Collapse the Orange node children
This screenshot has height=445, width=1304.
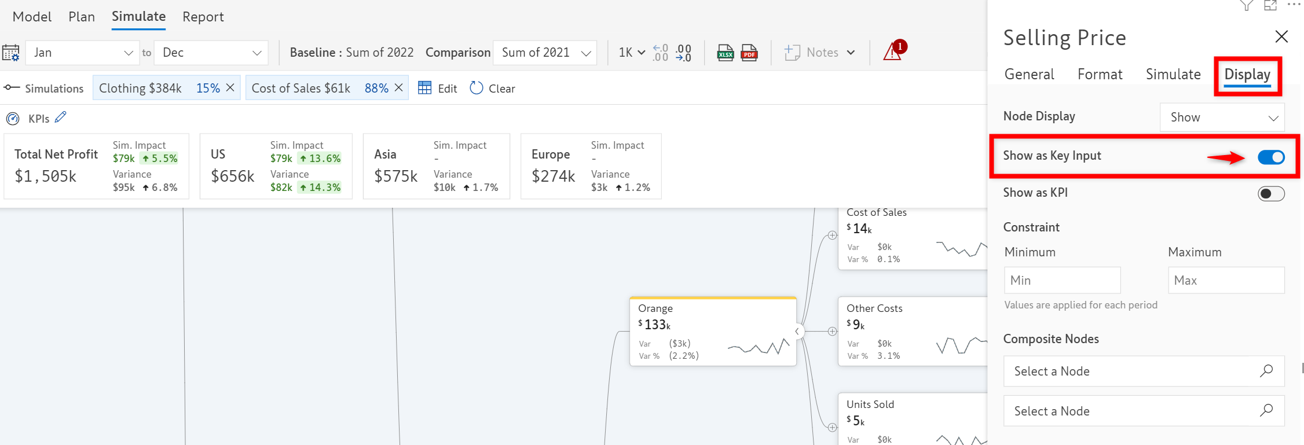pyautogui.click(x=797, y=332)
